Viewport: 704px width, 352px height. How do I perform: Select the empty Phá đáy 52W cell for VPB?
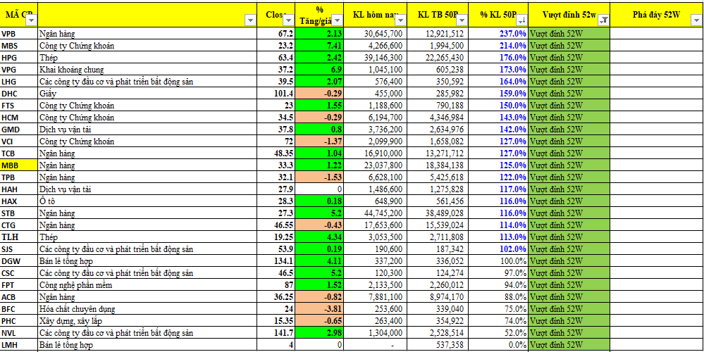(655, 33)
